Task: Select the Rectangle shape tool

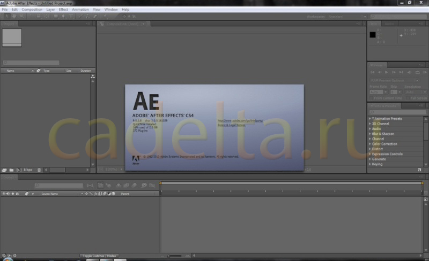Action: pyautogui.click(x=56, y=17)
